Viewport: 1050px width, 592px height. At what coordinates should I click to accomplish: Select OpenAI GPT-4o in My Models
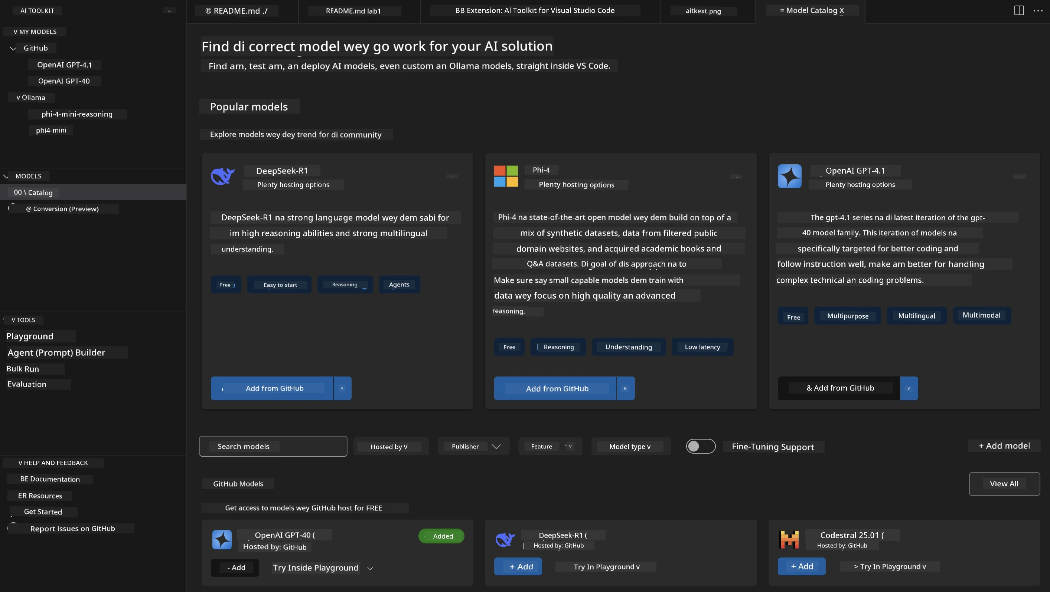point(64,81)
